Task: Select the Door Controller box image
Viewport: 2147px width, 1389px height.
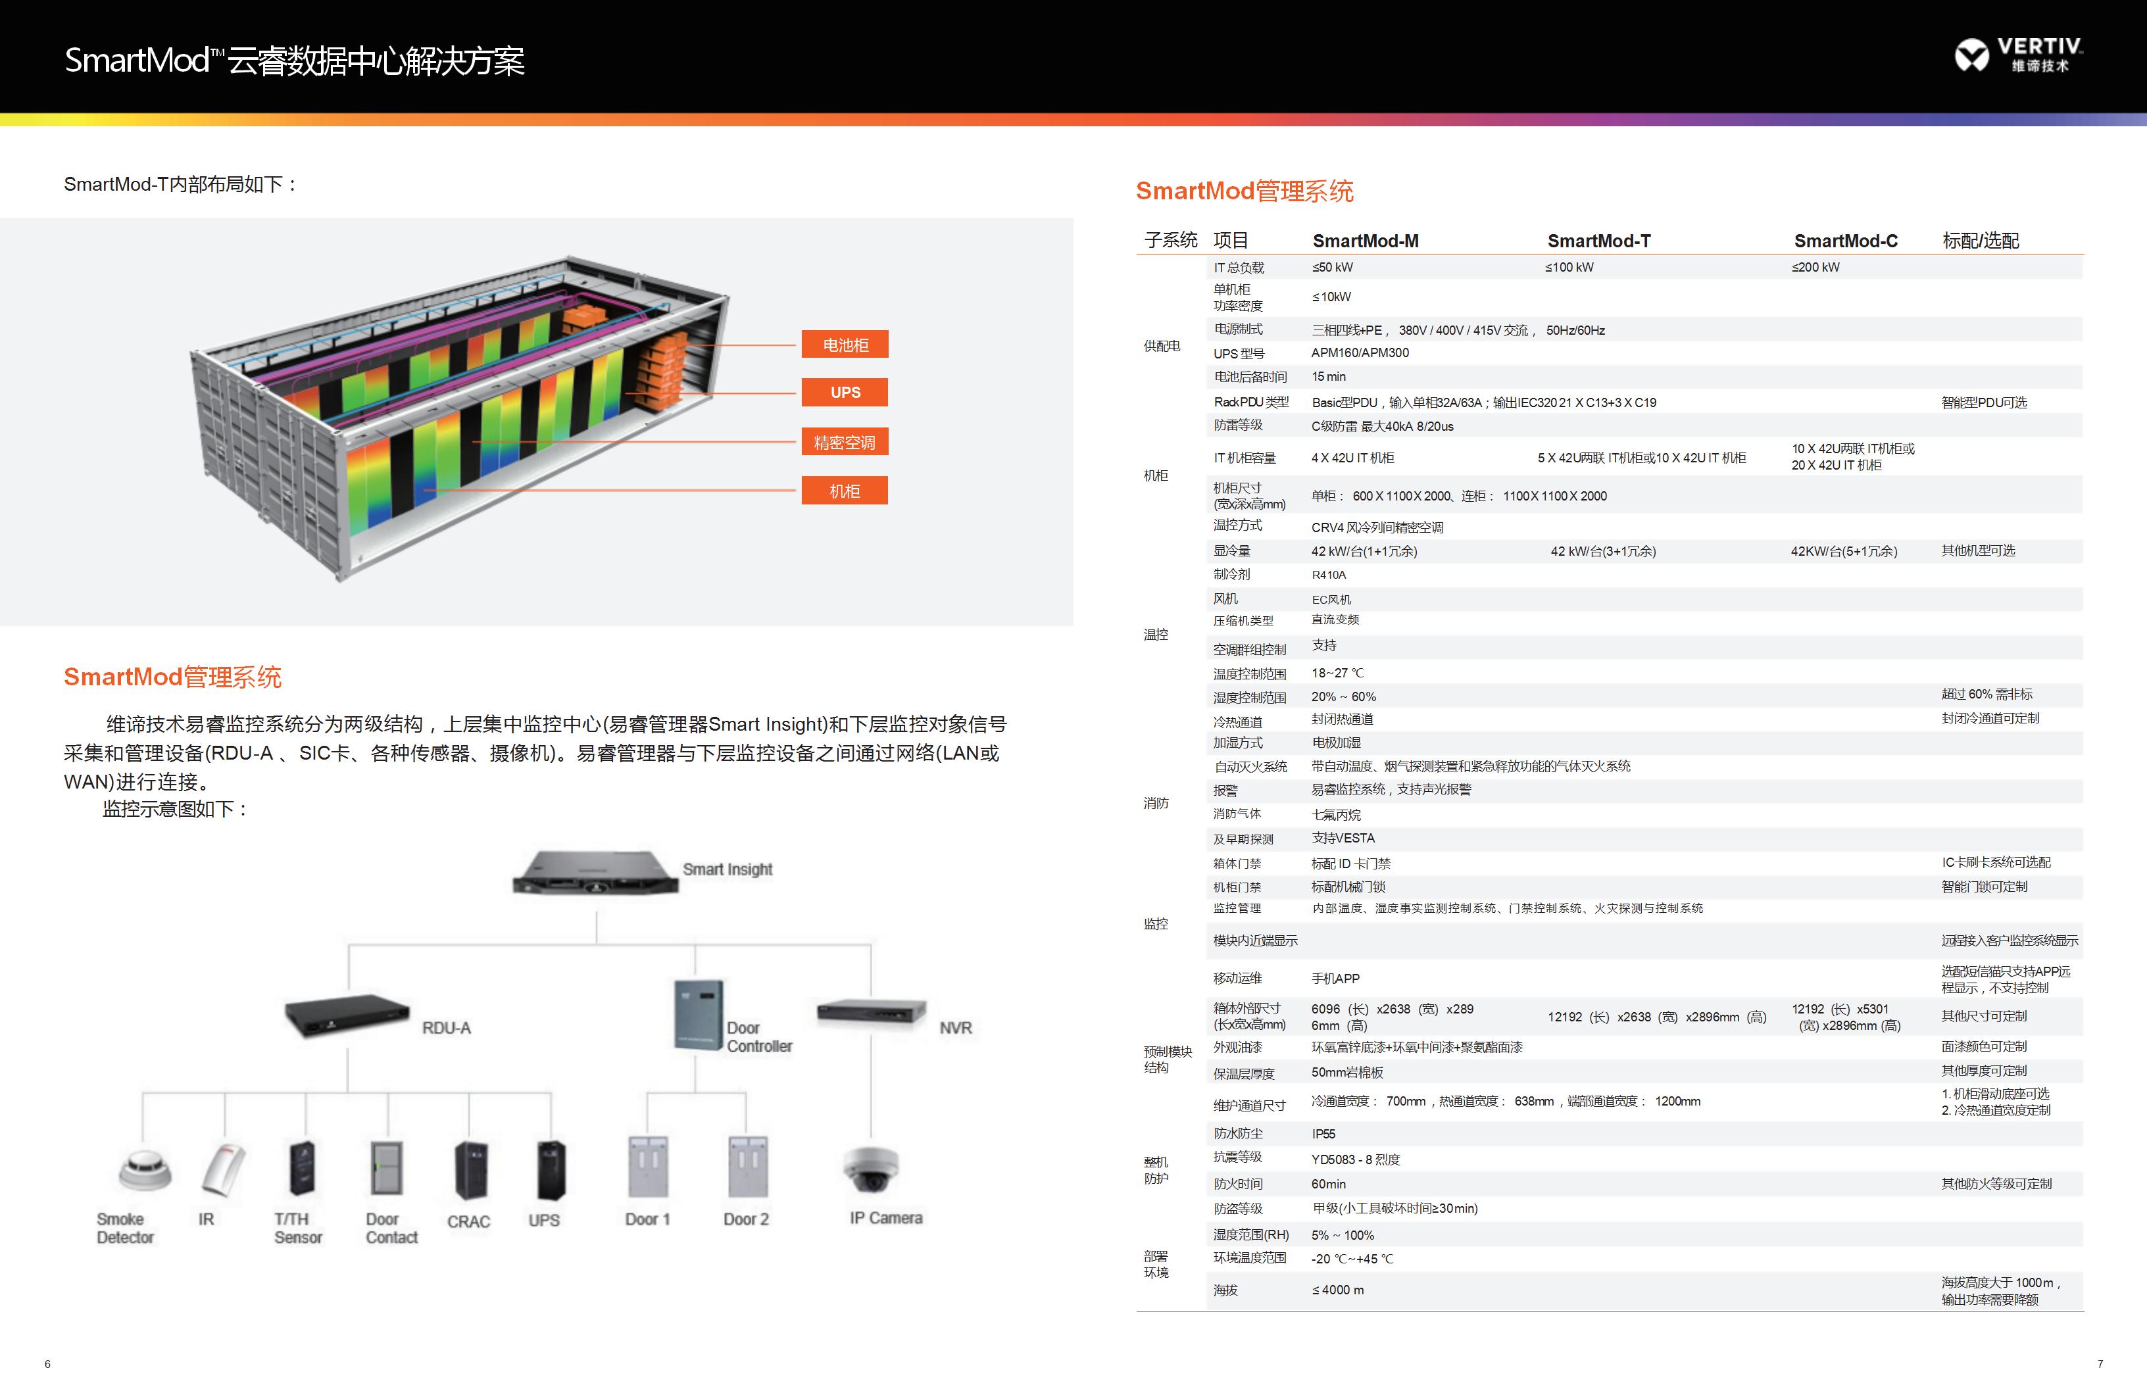Action: (699, 1015)
